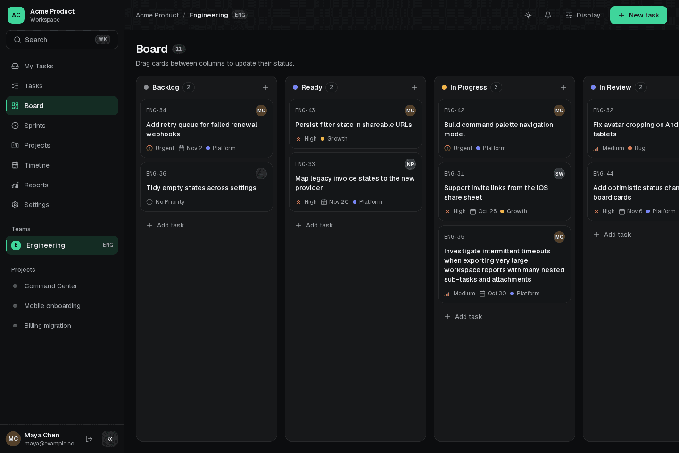Open the Sprints page

pos(62,126)
